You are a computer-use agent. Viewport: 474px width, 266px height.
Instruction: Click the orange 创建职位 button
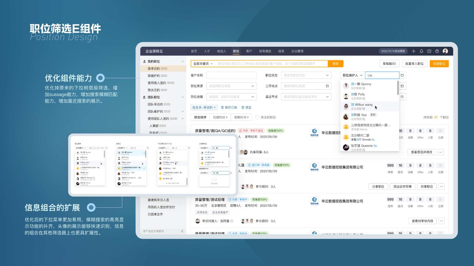pyautogui.click(x=439, y=64)
